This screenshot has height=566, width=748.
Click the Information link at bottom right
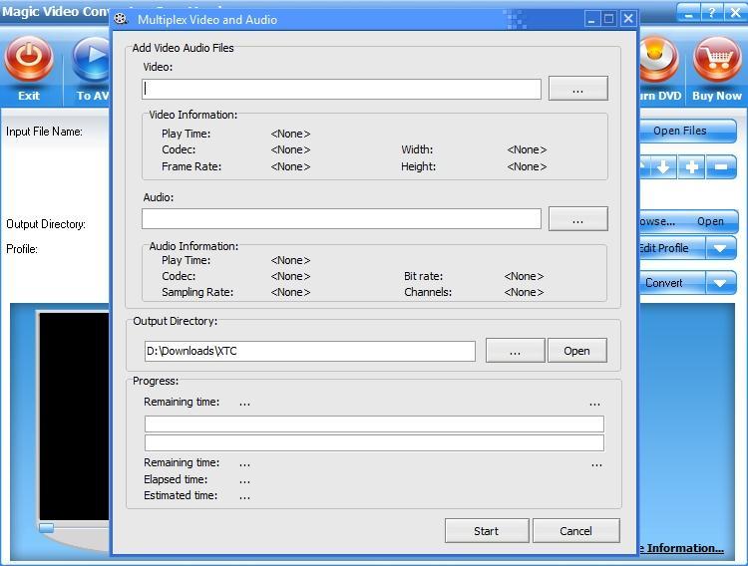pyautogui.click(x=681, y=548)
